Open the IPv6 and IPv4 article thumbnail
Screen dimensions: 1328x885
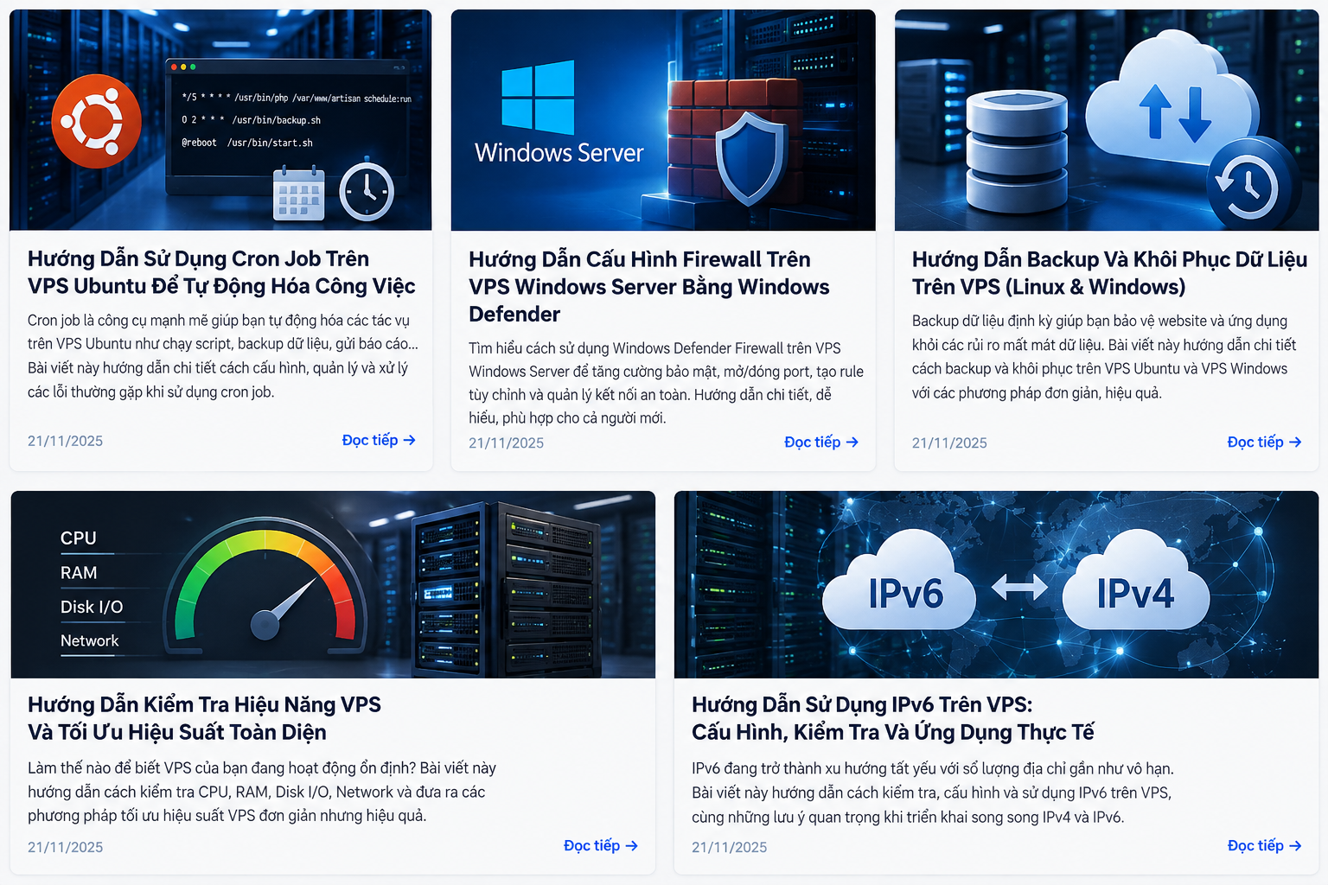point(996,584)
